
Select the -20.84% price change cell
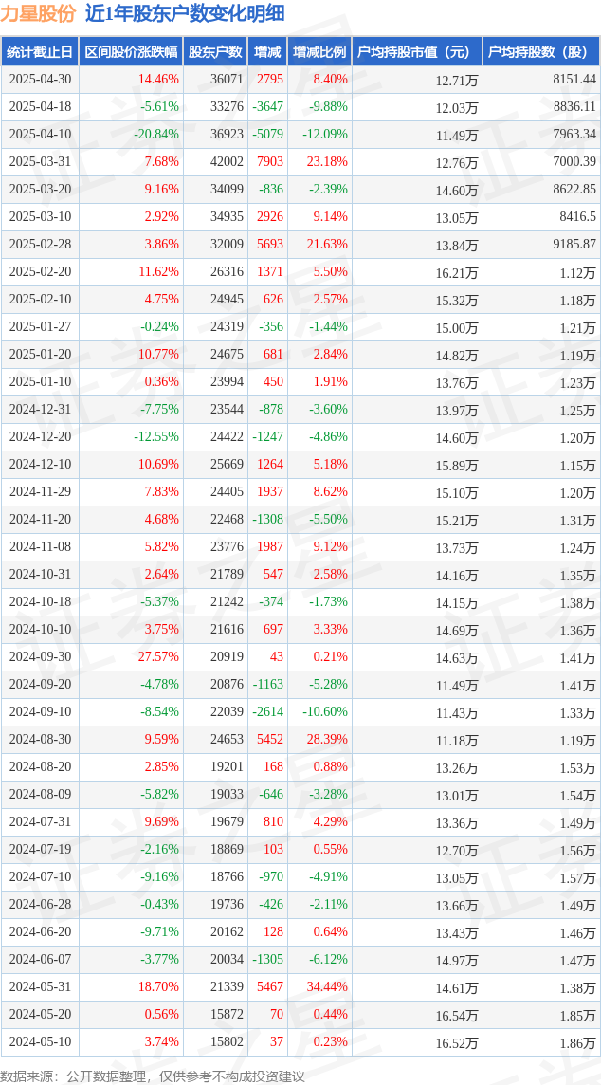tap(158, 135)
